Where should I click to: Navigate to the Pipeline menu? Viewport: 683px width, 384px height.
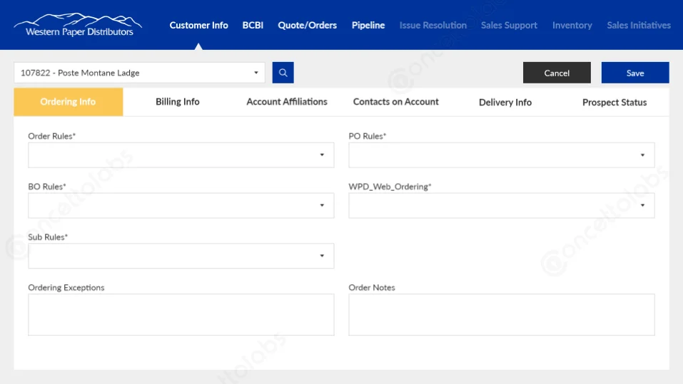pyautogui.click(x=368, y=25)
